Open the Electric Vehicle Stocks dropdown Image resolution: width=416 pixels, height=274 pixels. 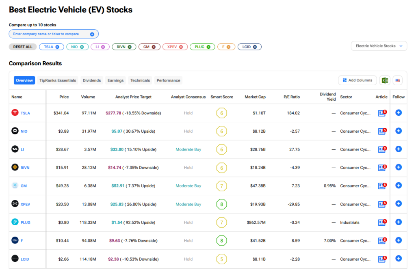[x=379, y=46]
